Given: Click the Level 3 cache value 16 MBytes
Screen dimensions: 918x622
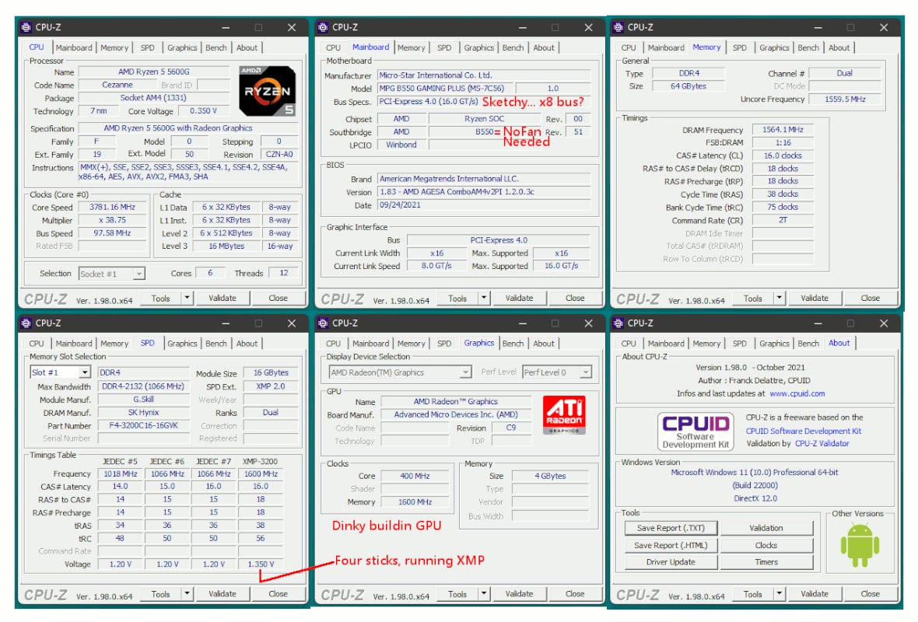Looking at the screenshot, I should (226, 246).
